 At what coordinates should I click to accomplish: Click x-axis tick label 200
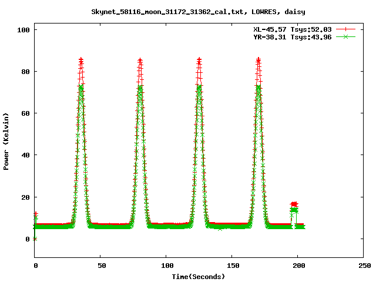point(299,266)
